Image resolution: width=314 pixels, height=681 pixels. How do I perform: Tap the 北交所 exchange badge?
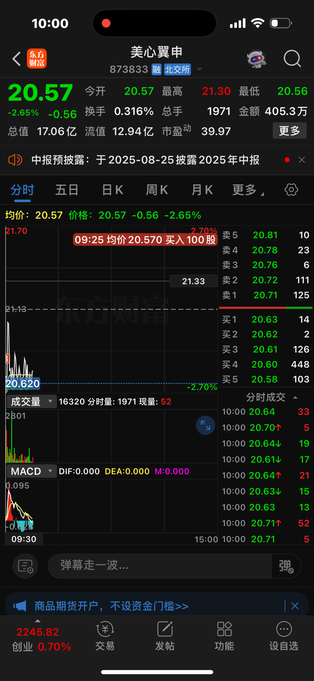[177, 69]
